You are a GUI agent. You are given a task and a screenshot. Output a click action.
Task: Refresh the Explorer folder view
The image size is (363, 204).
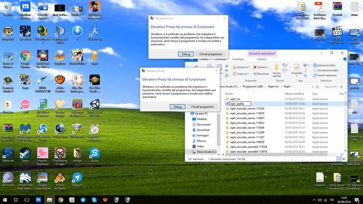(318, 87)
